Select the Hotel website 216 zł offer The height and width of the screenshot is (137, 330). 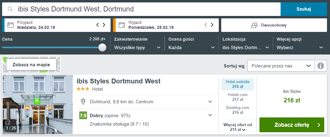pyautogui.click(x=237, y=84)
